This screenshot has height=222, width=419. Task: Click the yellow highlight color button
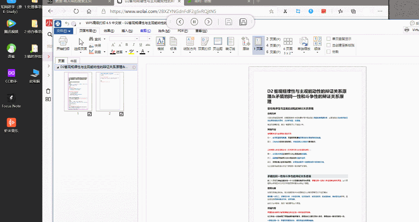pos(131,52)
